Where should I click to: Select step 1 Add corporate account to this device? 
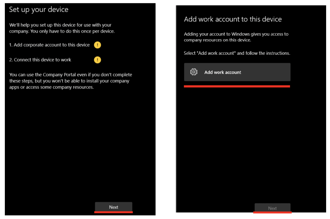49,45
